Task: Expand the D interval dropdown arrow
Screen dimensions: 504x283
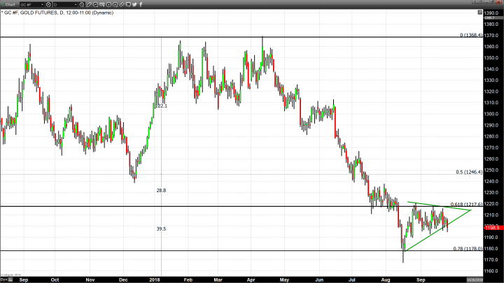Action: (x=76, y=4)
